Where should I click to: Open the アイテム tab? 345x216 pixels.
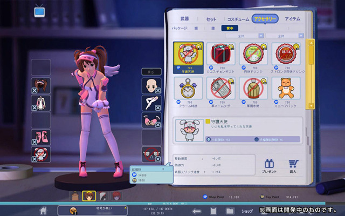(292, 19)
